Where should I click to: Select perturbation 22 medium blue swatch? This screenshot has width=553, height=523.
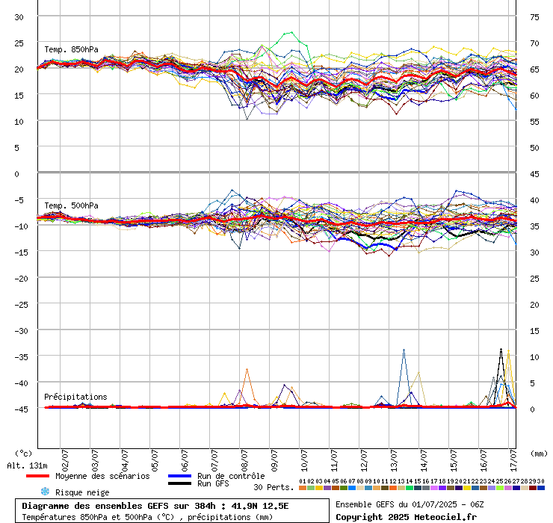pos(475,488)
